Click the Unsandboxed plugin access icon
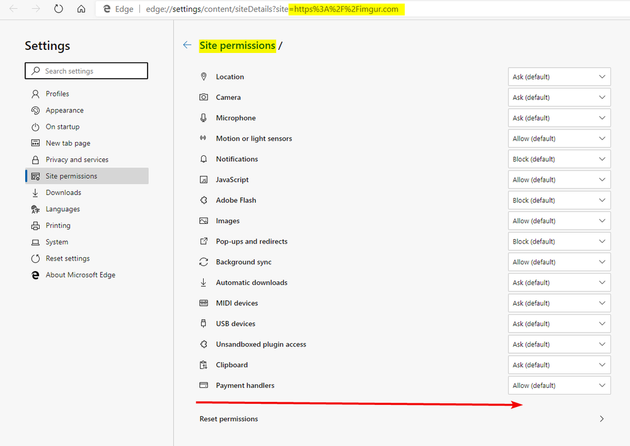Image resolution: width=630 pixels, height=446 pixels. click(204, 344)
